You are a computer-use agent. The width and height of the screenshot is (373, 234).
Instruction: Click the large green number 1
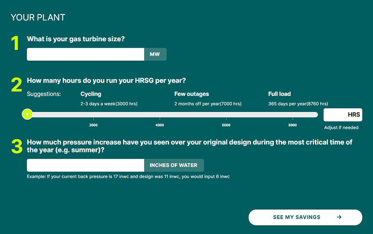click(x=15, y=44)
